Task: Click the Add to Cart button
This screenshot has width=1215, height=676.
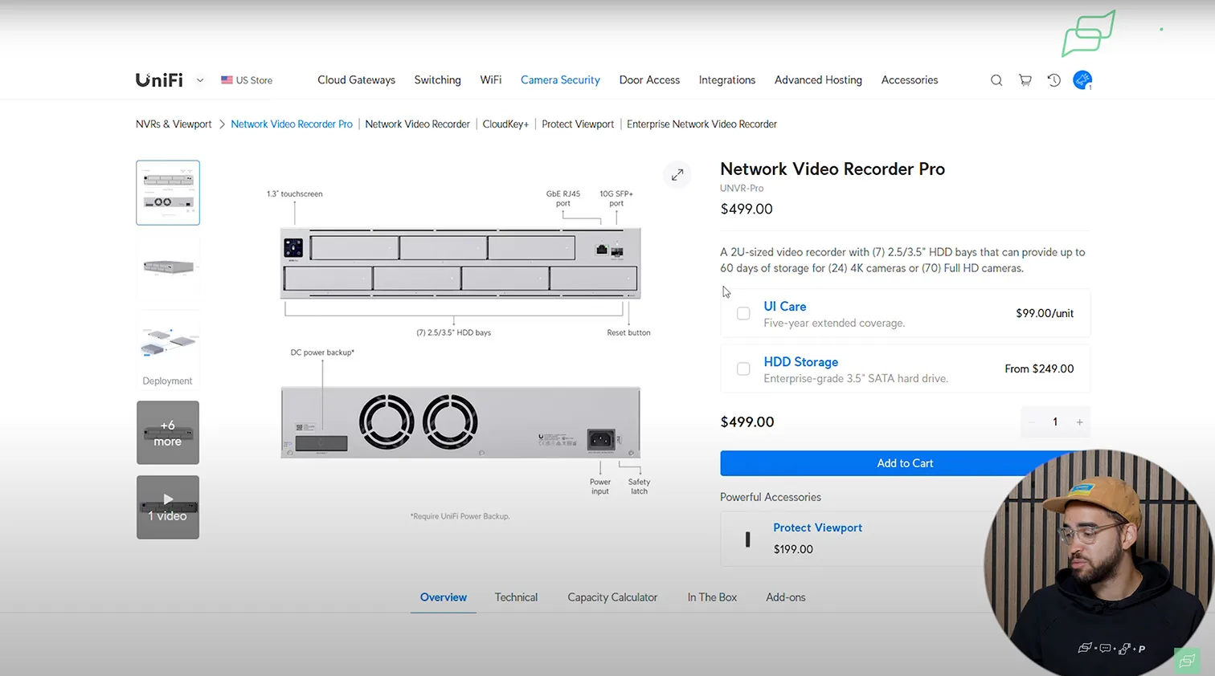Action: pos(905,463)
